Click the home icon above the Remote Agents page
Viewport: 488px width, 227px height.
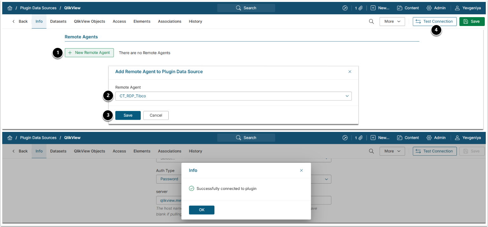(x=10, y=8)
